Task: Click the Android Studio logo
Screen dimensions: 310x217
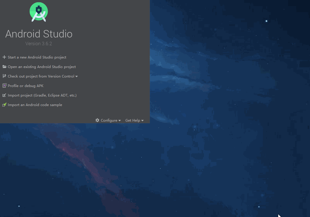Action: [x=39, y=12]
